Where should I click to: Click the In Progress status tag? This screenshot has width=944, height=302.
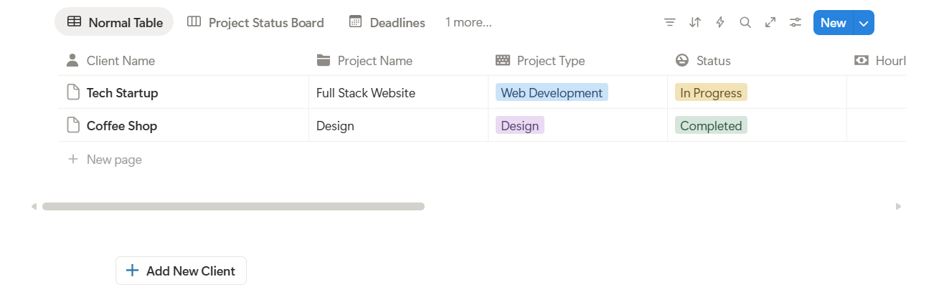(x=711, y=93)
